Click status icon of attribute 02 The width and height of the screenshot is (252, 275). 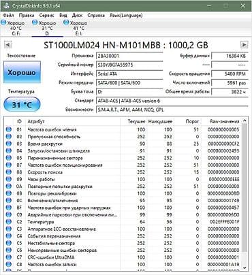click(8, 137)
